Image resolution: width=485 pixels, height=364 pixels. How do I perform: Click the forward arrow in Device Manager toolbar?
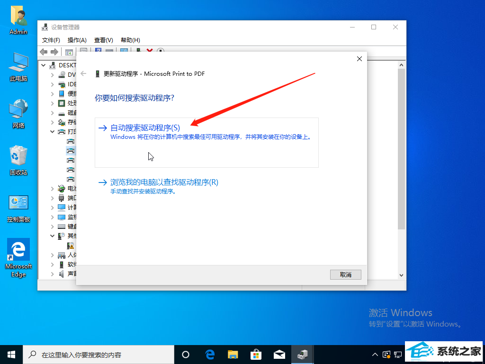click(x=54, y=52)
